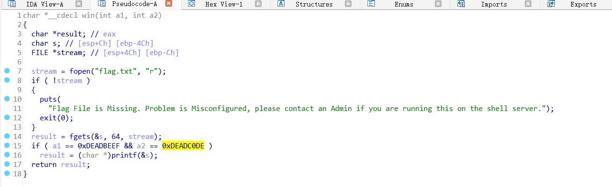Screen dimensions: 612x187
Task: Close the Structures tab
Action: pyautogui.click(x=348, y=4)
